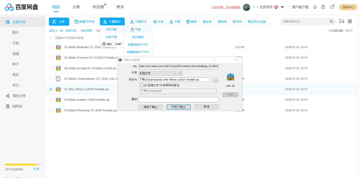This screenshot has height=178, width=359.
Task: Click the user avatar picture
Action: coord(246,7)
